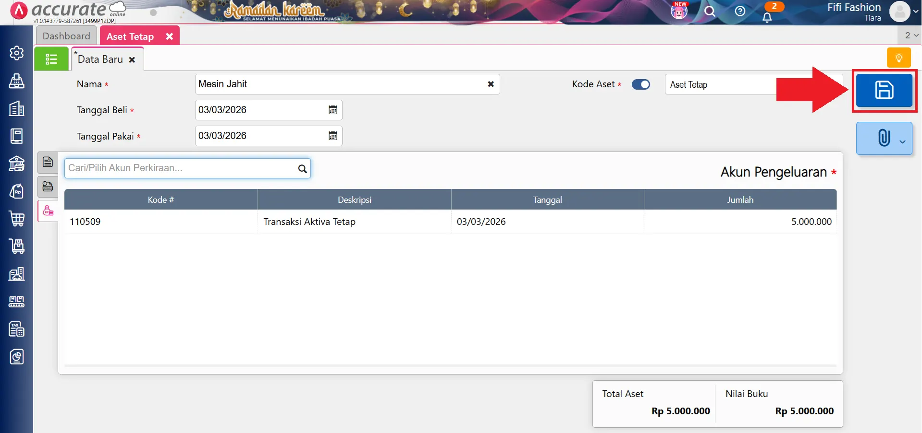Screen dimensions: 922x433
Task: Open the help question mark icon
Action: 740,12
